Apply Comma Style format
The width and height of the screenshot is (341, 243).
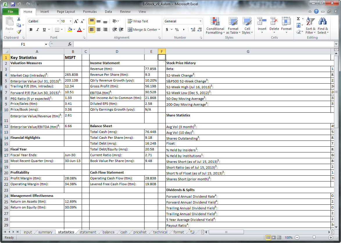[x=183, y=30]
